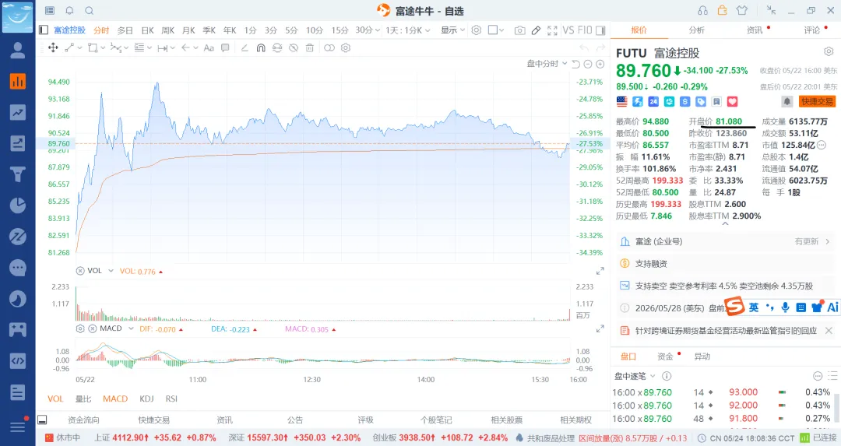Toggle VS compare mode
This screenshot has width=841, height=446.
[x=568, y=30]
